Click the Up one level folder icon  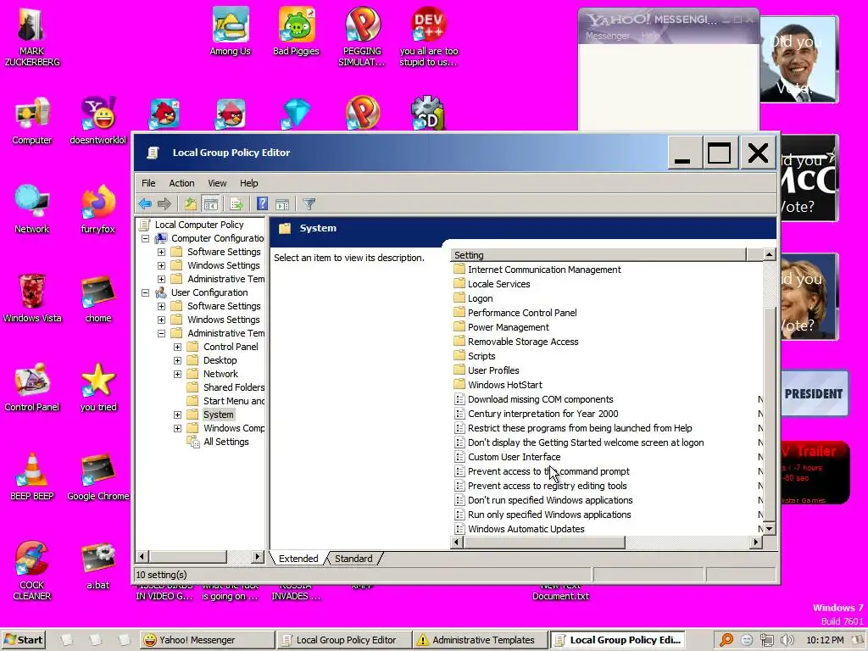(x=191, y=204)
